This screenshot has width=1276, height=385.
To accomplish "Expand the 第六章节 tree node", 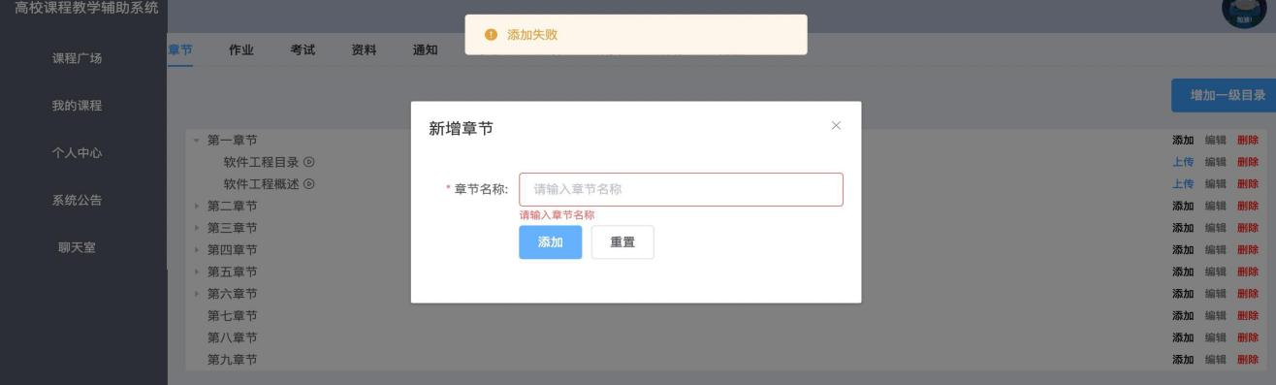I will click(197, 294).
